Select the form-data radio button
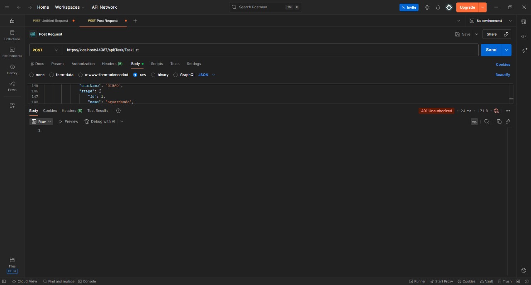The image size is (531, 285). click(52, 75)
